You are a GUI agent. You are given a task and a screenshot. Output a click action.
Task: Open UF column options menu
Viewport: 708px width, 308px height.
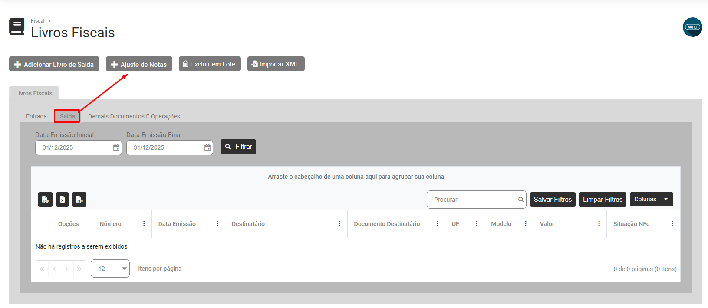pos(477,224)
